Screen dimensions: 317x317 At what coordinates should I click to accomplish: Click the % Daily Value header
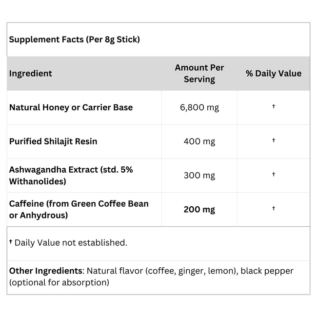click(x=274, y=73)
